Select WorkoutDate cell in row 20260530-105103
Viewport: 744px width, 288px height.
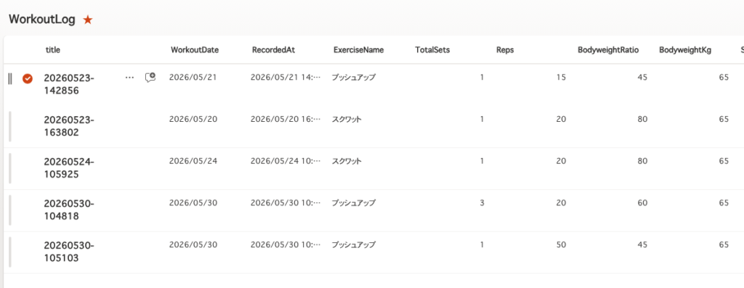[x=193, y=244]
